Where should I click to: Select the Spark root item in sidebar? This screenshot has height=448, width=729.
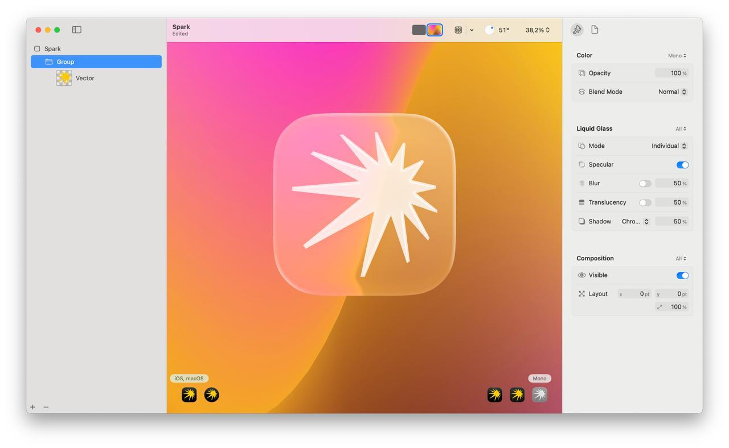point(52,49)
